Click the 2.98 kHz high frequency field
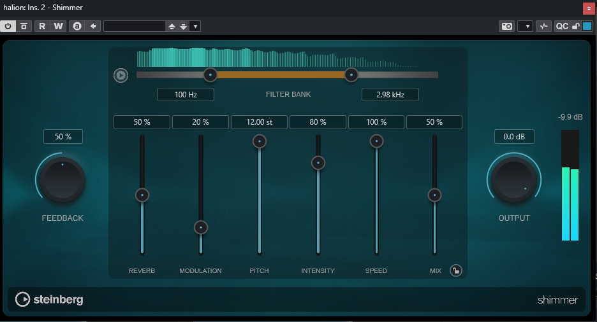The height and width of the screenshot is (322, 597). tap(390, 95)
